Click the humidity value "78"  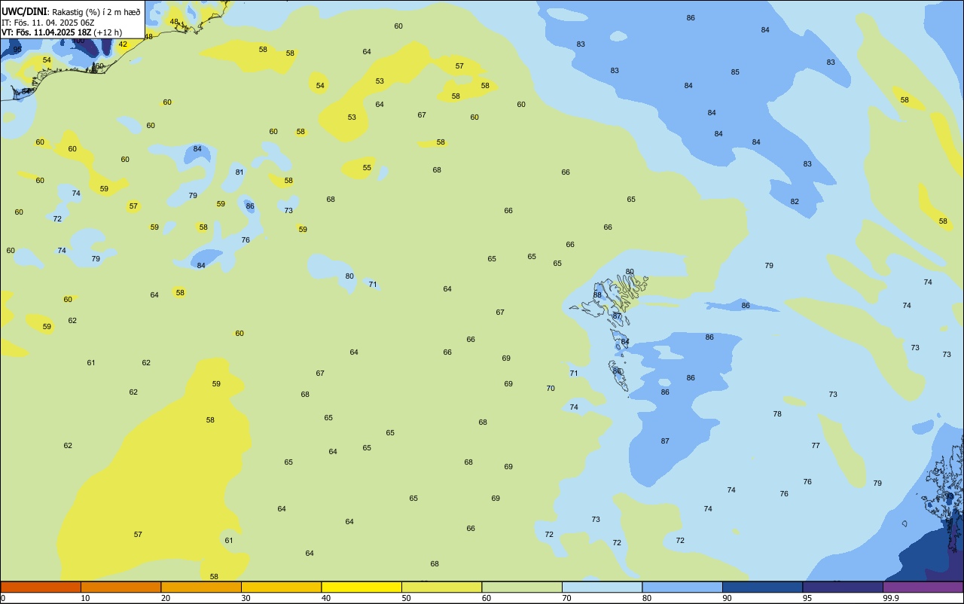[x=777, y=414]
